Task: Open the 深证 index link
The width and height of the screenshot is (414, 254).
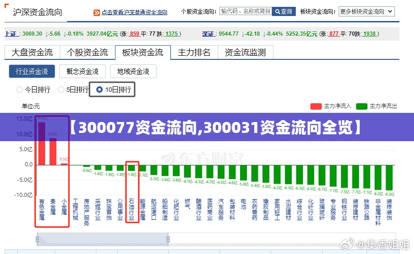Action: [208, 34]
